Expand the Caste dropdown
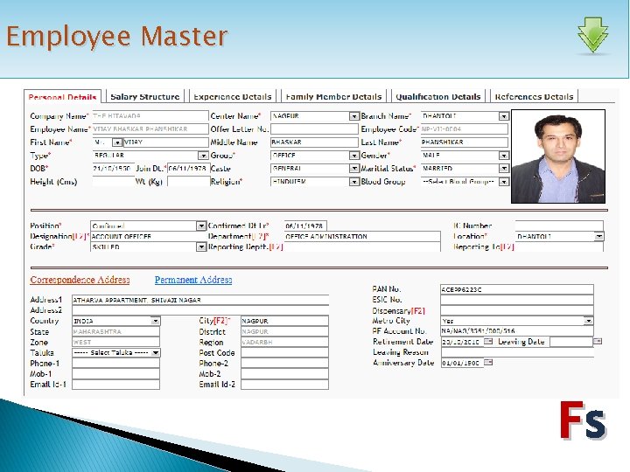This screenshot has width=630, height=472. click(x=353, y=169)
